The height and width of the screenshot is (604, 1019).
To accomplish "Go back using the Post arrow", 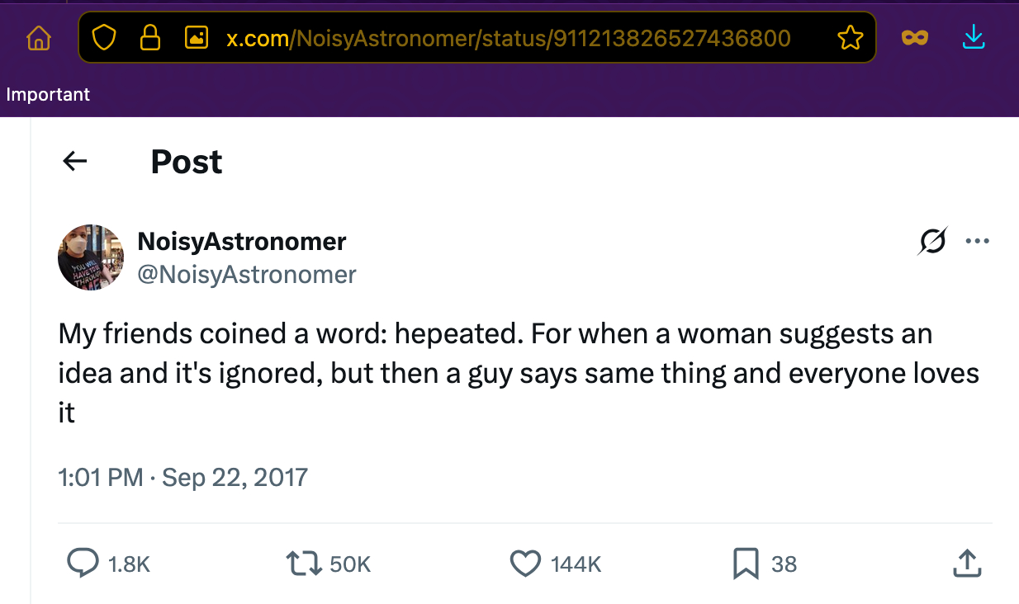I will pos(75,162).
